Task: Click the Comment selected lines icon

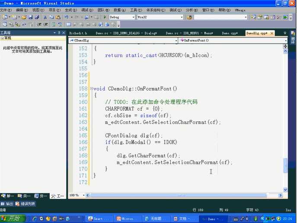Action: (x=54, y=25)
